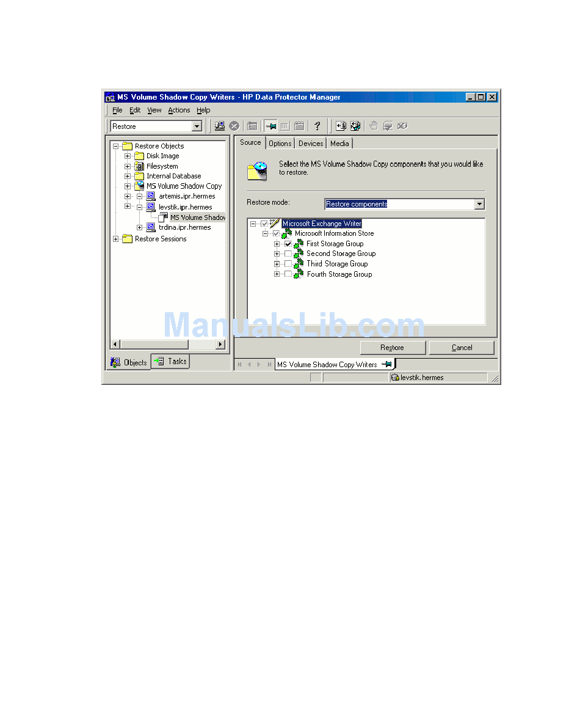This screenshot has width=580, height=716.
Task: Switch to the Media tab
Action: 339,144
